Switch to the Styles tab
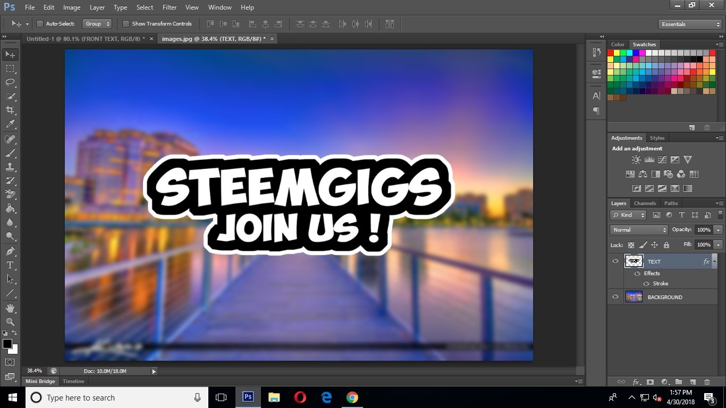 pyautogui.click(x=657, y=138)
